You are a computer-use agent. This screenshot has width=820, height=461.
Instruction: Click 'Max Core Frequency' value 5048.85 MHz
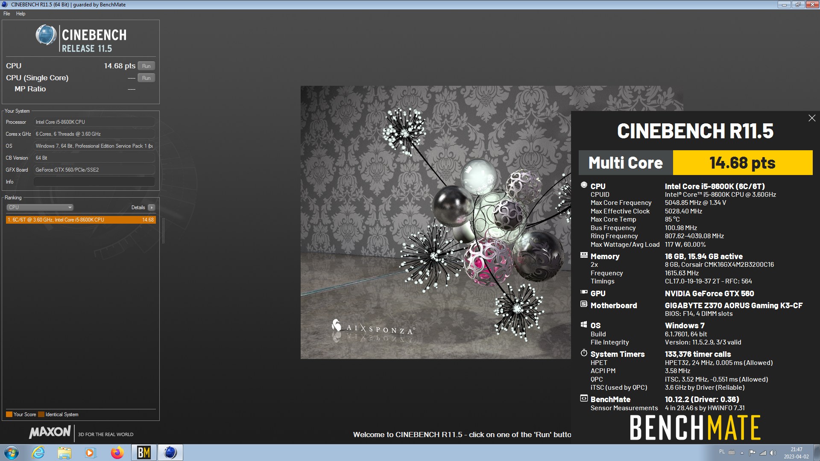pos(695,203)
